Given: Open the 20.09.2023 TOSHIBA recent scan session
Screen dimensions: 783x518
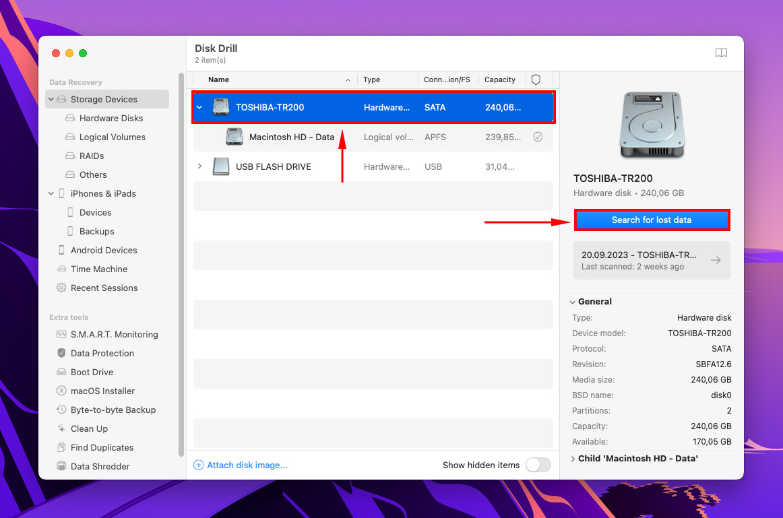Looking at the screenshot, I should click(x=652, y=261).
